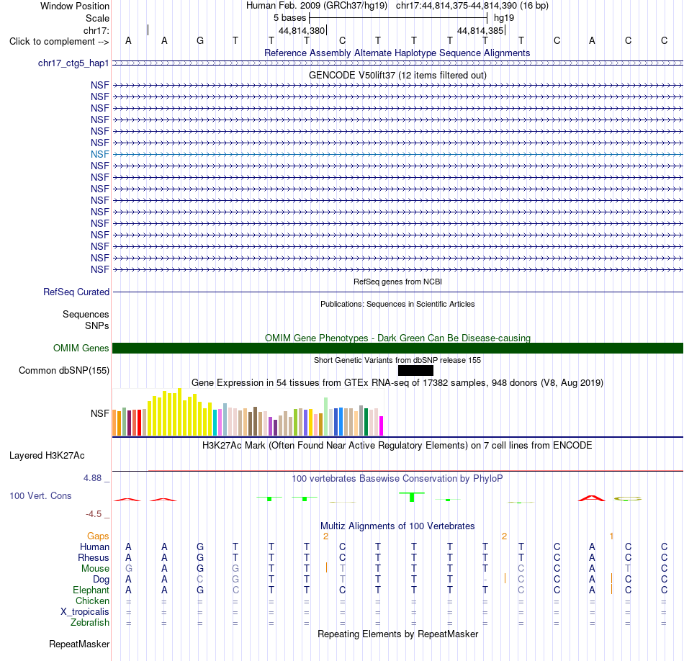
Task: Click the NSF label beside GTEx chart
Action: 100,413
